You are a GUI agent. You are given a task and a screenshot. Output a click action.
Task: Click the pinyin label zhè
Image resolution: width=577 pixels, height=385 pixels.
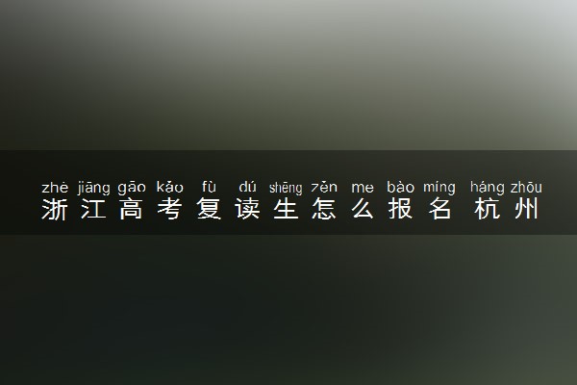pyautogui.click(x=55, y=188)
